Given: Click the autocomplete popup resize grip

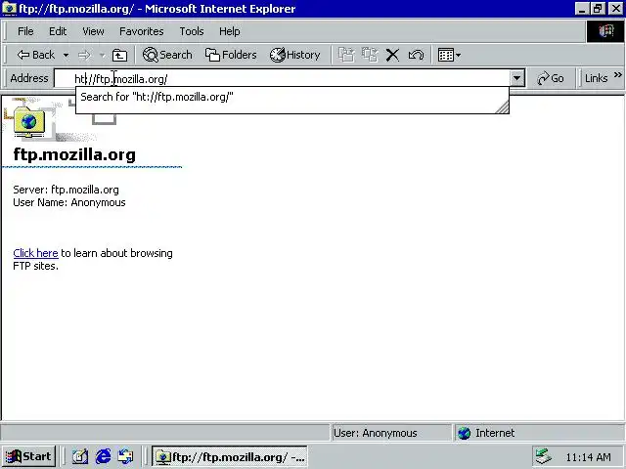Looking at the screenshot, I should point(502,107).
